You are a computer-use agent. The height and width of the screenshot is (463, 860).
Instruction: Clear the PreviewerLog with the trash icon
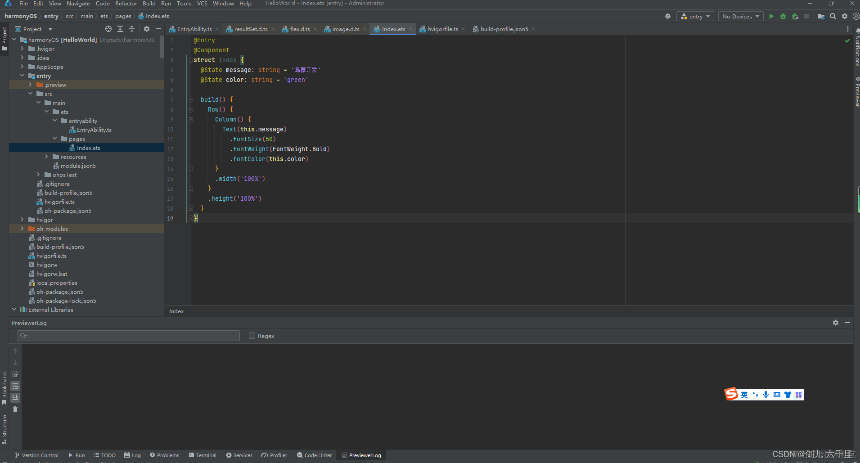pyautogui.click(x=15, y=409)
